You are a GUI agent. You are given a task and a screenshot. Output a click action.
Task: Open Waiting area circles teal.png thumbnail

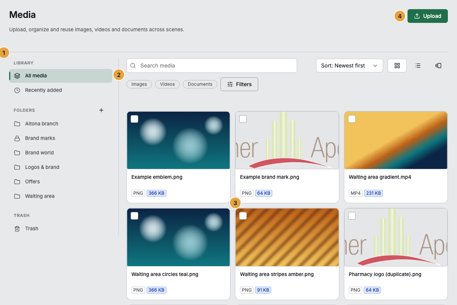pos(178,237)
